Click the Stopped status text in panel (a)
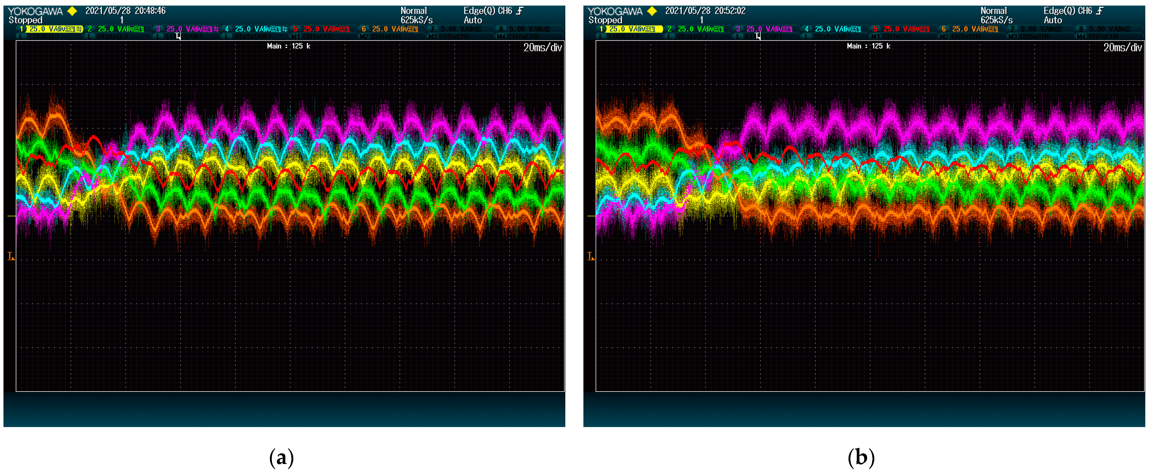Viewport: 1149px width, 473px height. point(26,20)
